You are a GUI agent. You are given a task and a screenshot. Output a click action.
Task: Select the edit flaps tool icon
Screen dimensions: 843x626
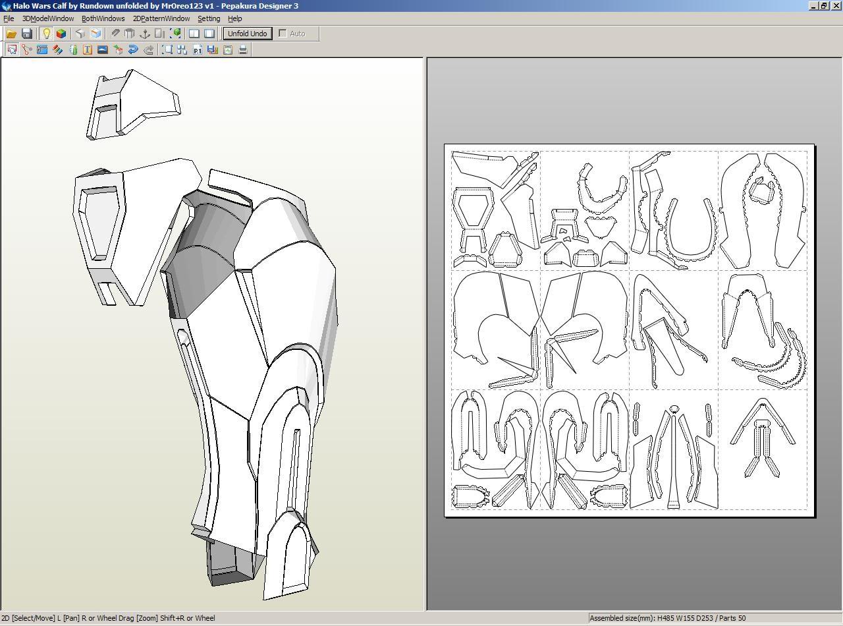42,49
